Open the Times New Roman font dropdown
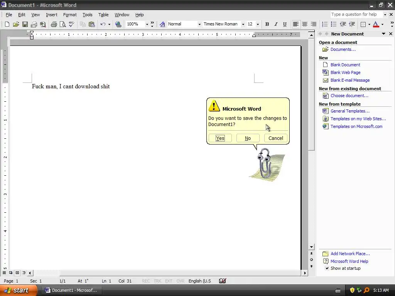This screenshot has height=296, width=395. 243,24
